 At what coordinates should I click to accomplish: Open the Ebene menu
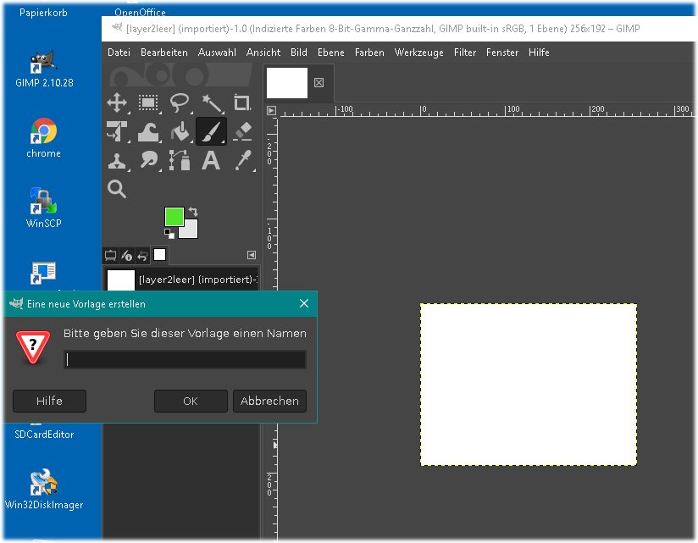(330, 53)
